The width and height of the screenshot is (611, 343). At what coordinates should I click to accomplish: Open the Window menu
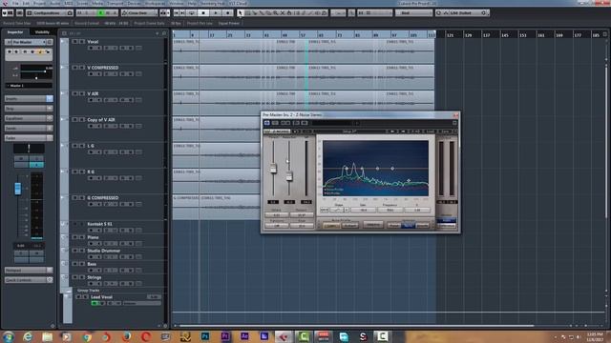click(x=176, y=3)
